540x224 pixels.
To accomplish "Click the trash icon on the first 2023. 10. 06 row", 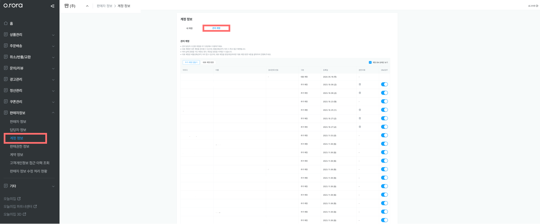I will point(360,84).
